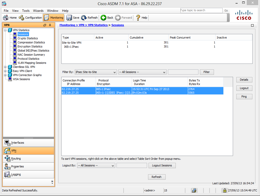Click the padlock icon in status bar

(x=225, y=190)
